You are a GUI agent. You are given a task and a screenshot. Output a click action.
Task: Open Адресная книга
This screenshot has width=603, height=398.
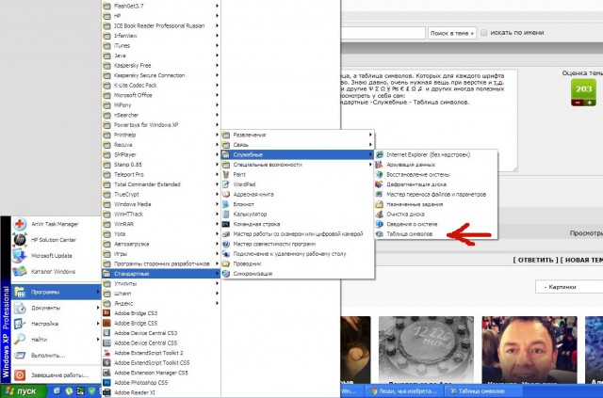tap(298, 195)
